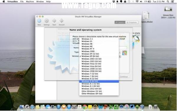The image size is (177, 111).
Task: Open the Trash in the dock
Action: point(155,107)
